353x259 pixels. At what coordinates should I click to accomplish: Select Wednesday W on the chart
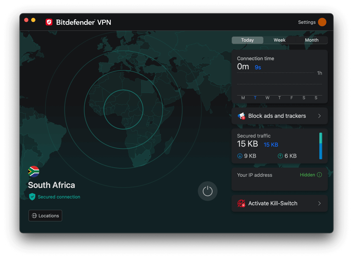coord(267,98)
